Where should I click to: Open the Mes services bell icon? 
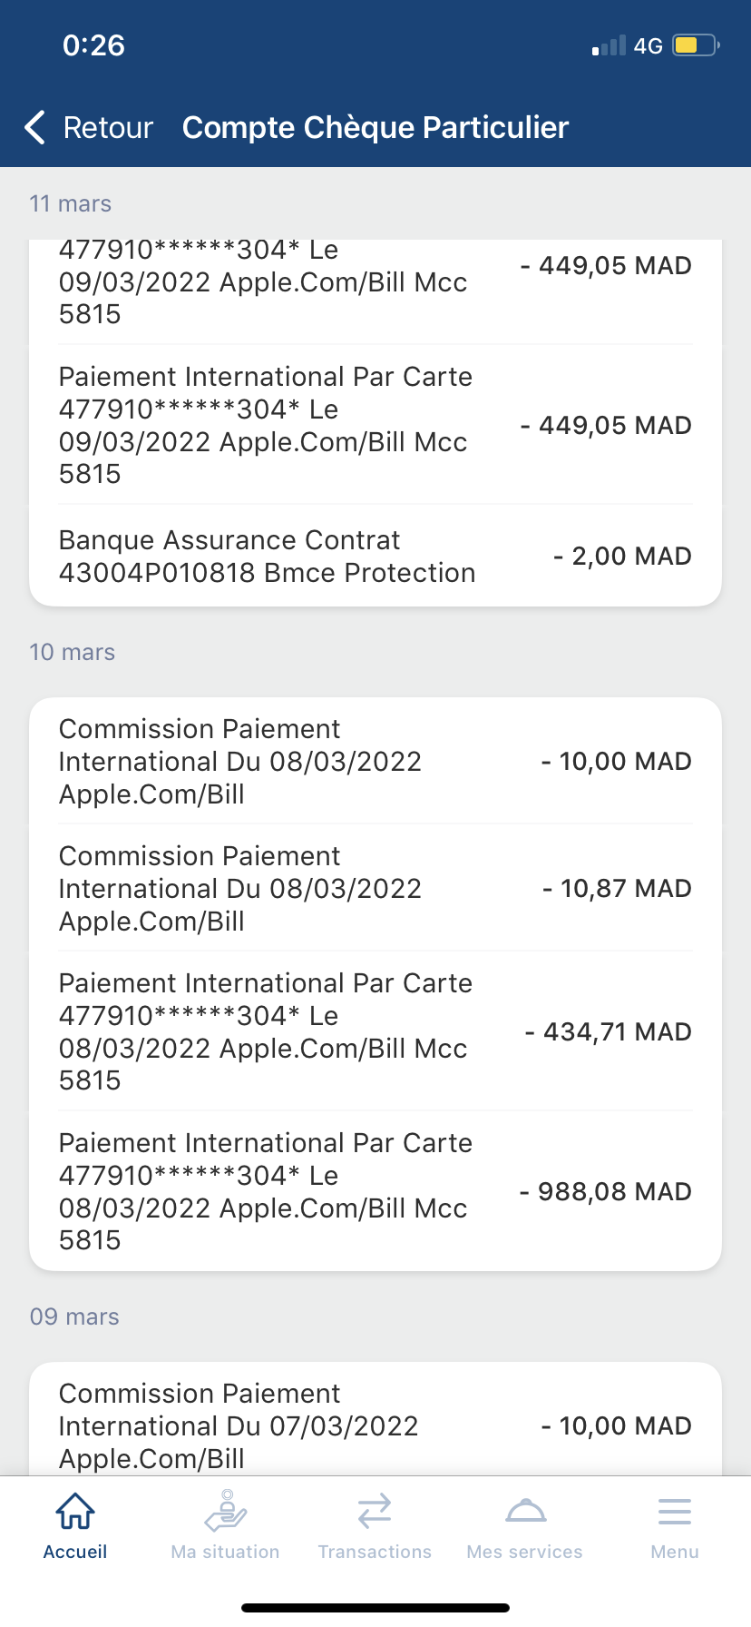[525, 1511]
